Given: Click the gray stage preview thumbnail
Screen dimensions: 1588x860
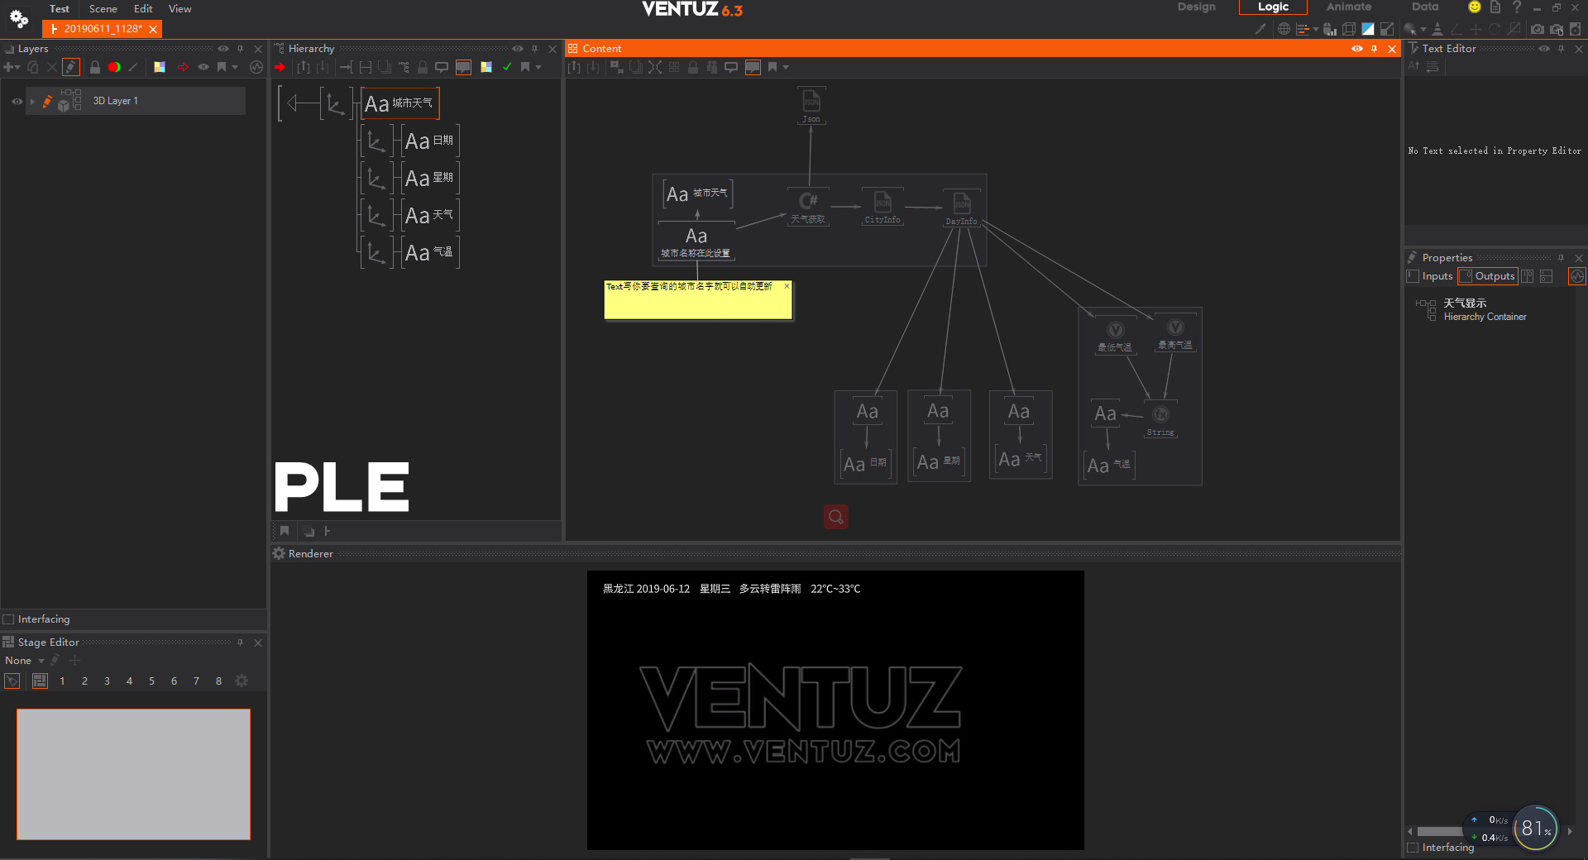Looking at the screenshot, I should point(133,774).
